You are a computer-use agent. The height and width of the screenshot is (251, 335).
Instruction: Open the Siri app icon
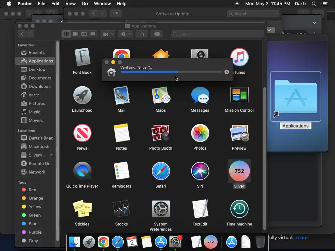point(200,171)
